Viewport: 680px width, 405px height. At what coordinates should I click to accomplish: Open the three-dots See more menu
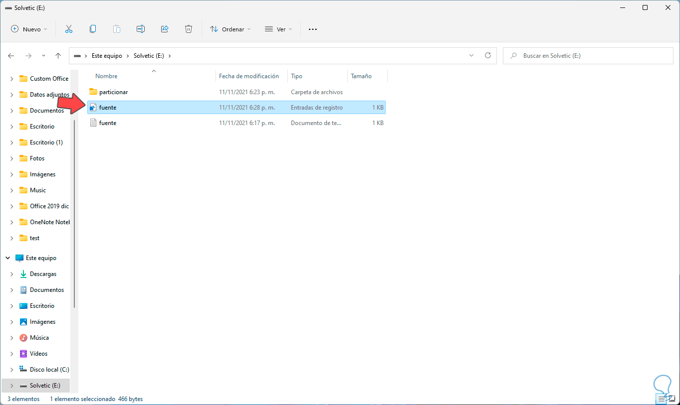coord(313,29)
